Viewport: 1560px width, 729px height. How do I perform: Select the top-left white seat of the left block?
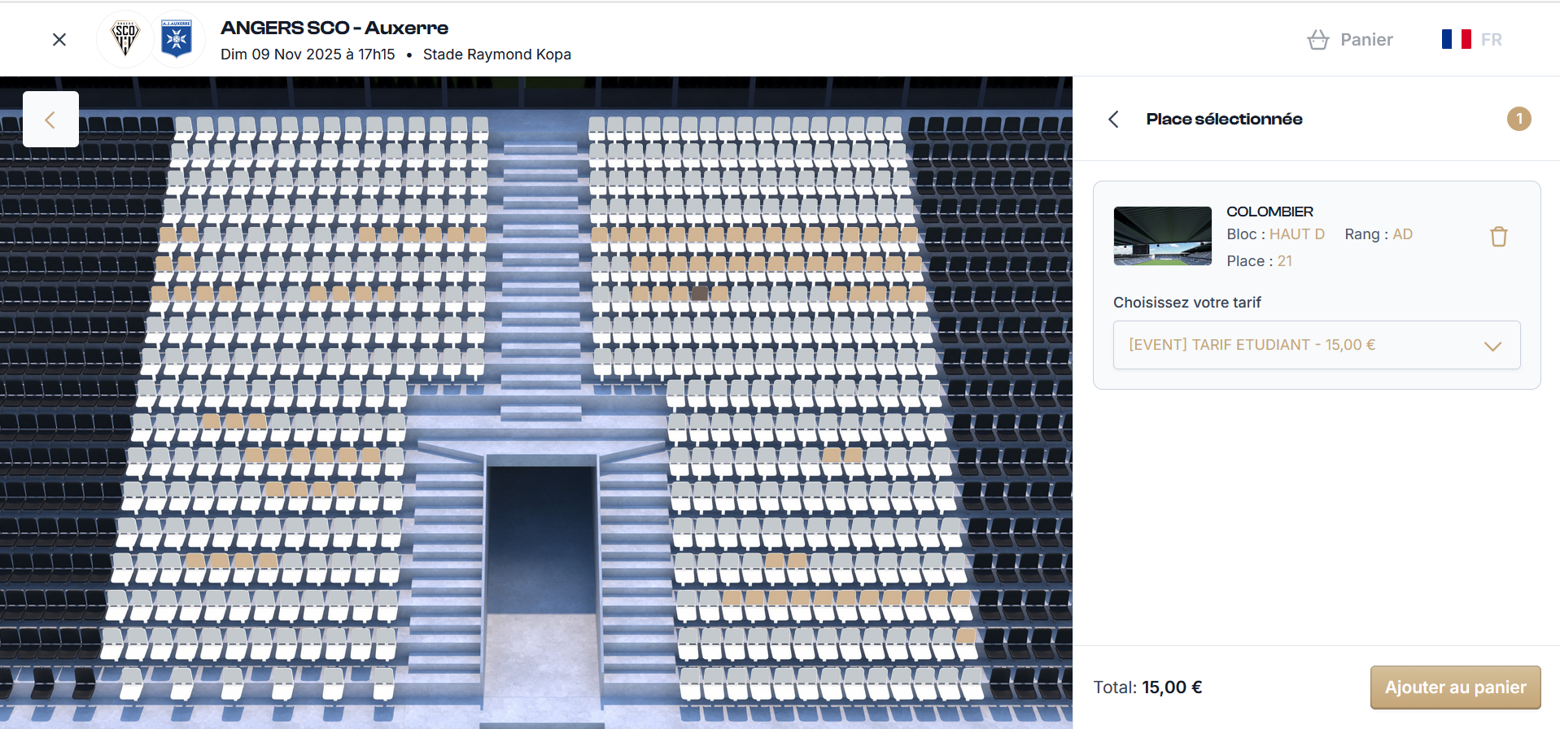(184, 126)
